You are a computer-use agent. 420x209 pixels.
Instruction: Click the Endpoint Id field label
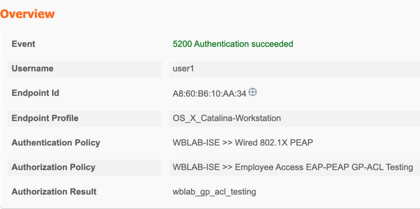(35, 93)
